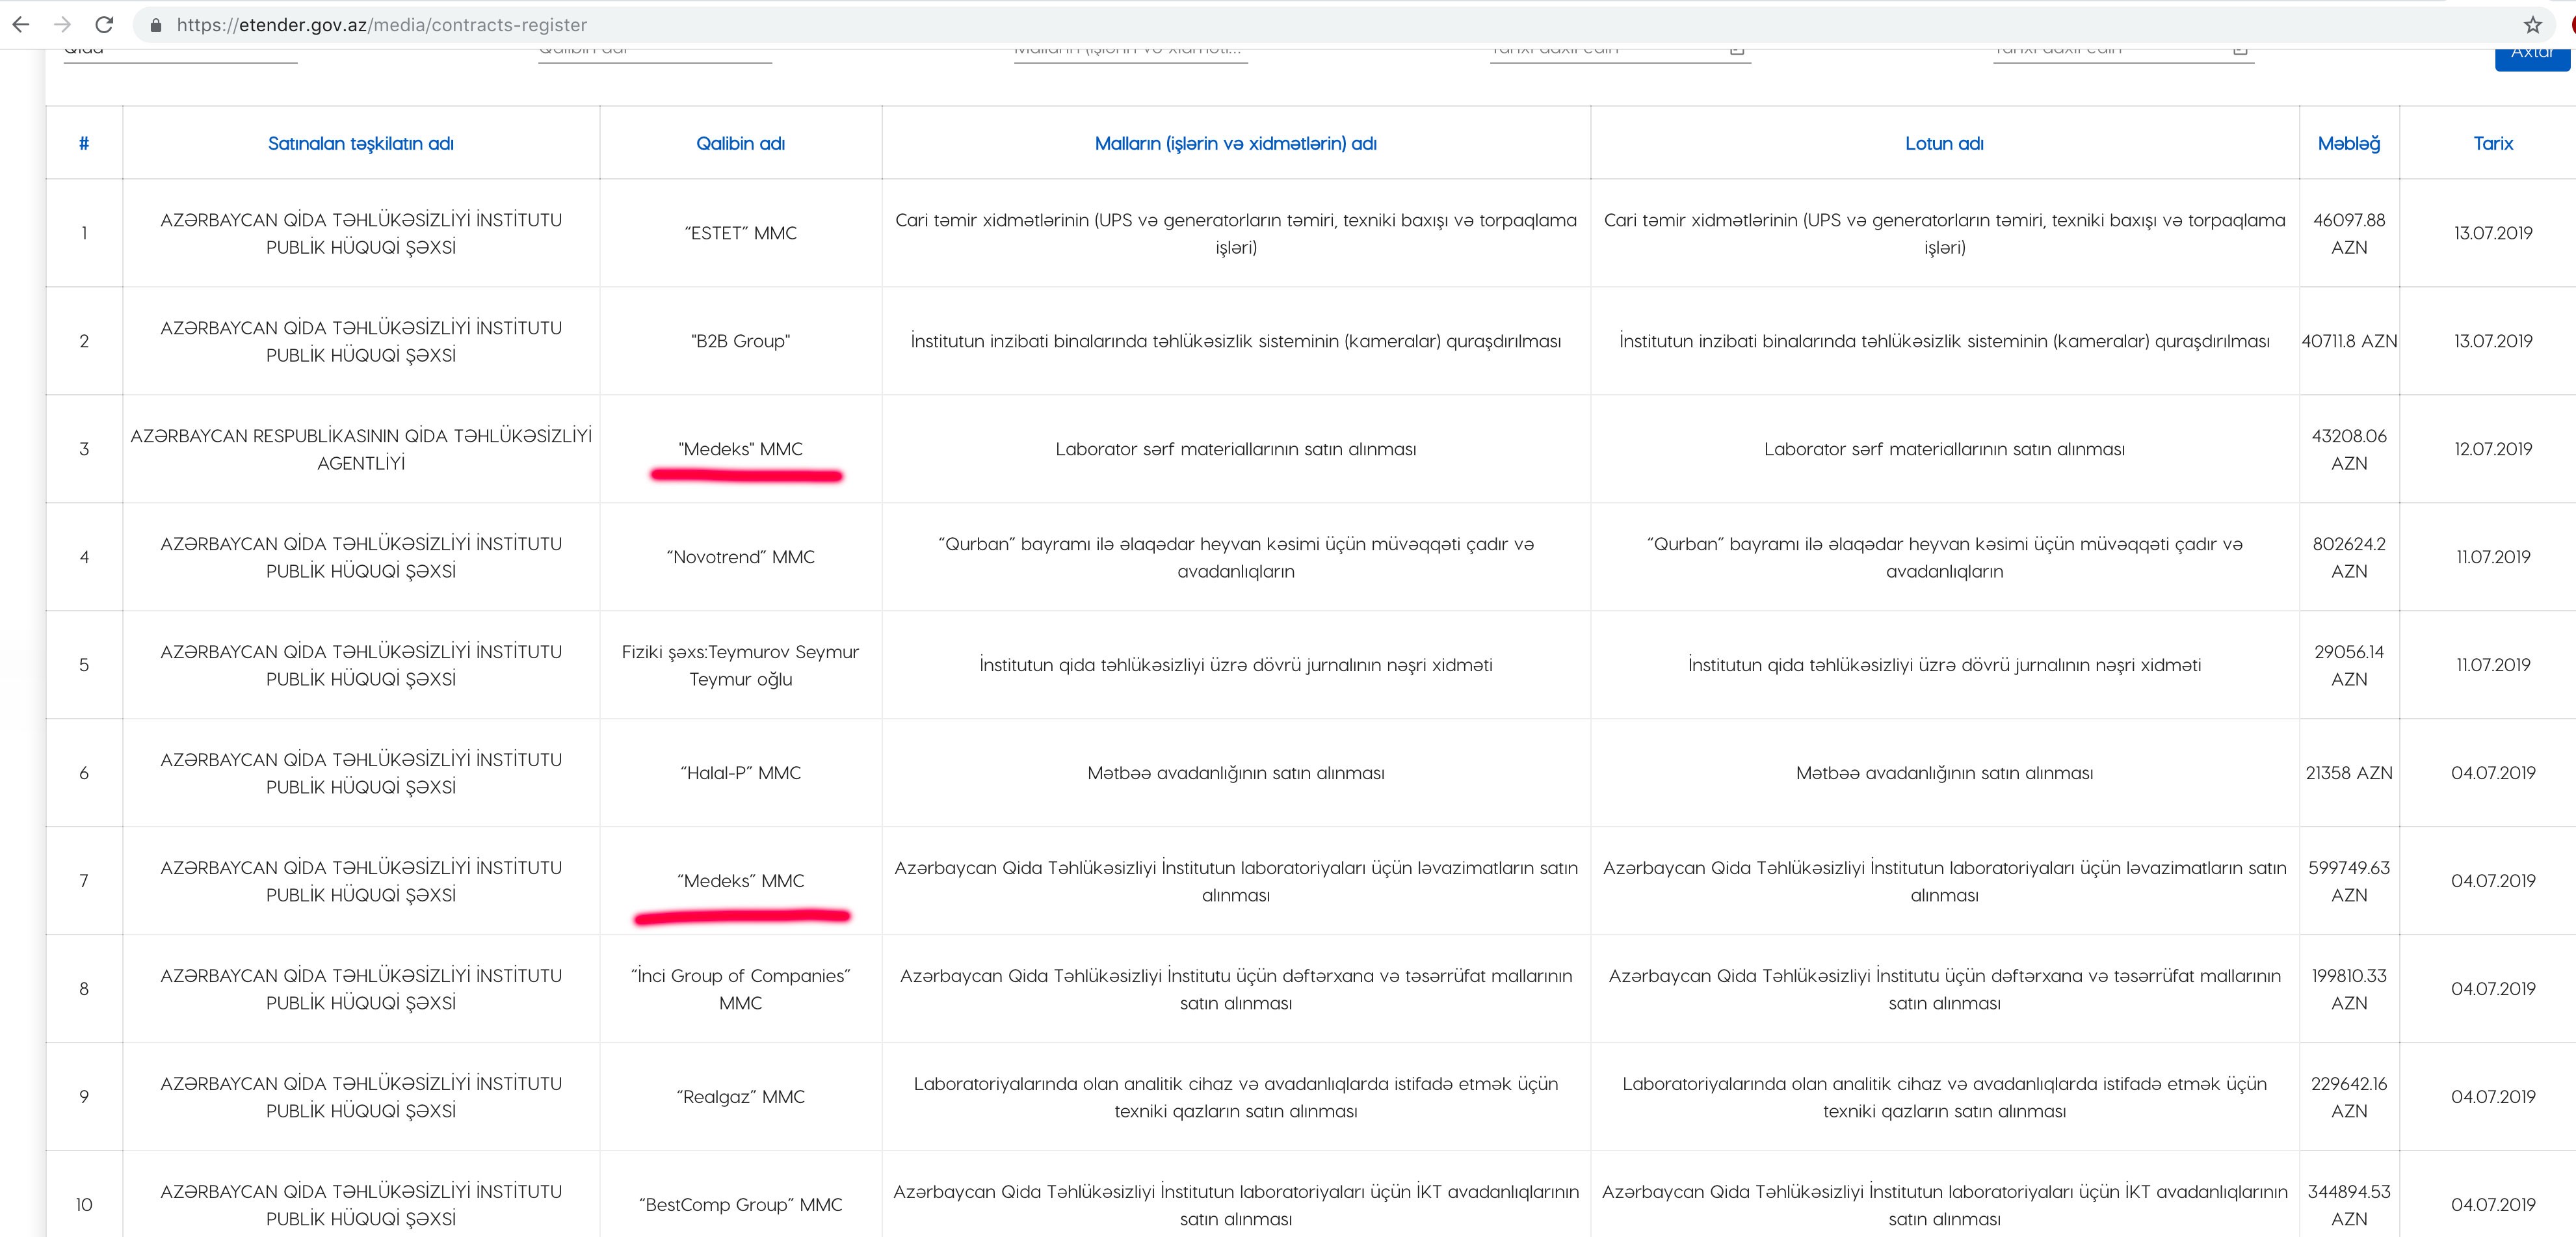The image size is (2576, 1237).
Task: Reload the contracts register page
Action: tap(104, 24)
